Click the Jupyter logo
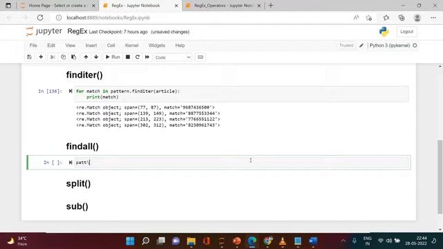Screen dimensions: 443x249 tap(44, 31)
